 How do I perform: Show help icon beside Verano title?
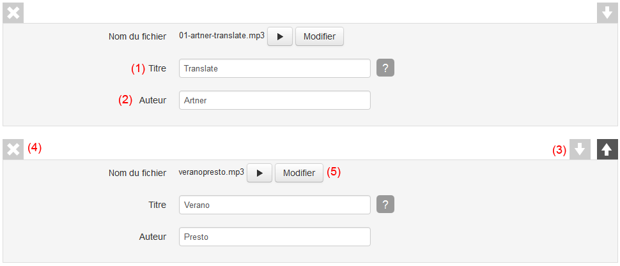(385, 205)
